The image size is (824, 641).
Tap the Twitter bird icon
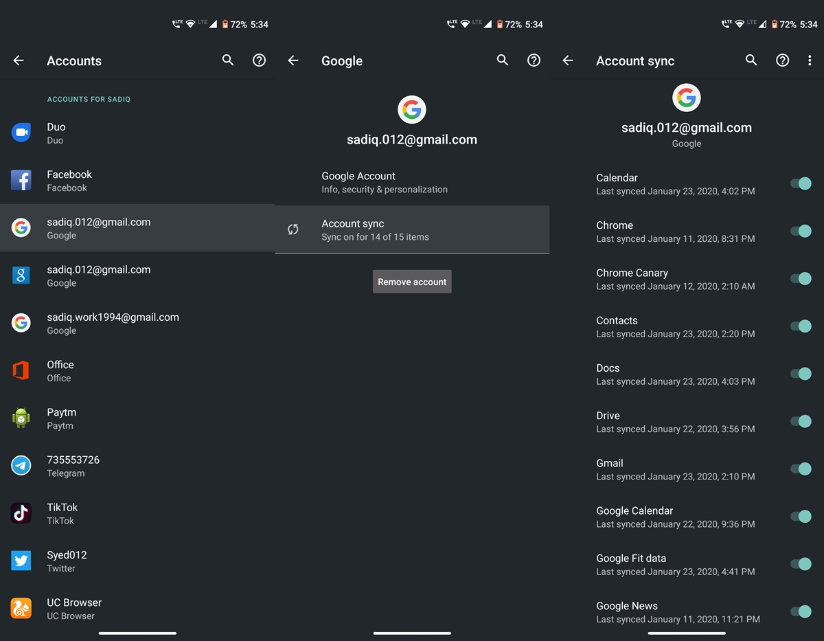21,561
